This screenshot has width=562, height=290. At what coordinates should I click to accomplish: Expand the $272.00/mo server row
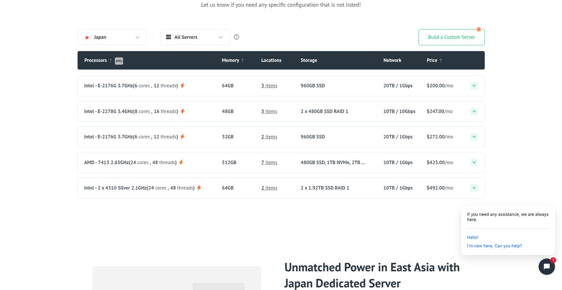474,137
